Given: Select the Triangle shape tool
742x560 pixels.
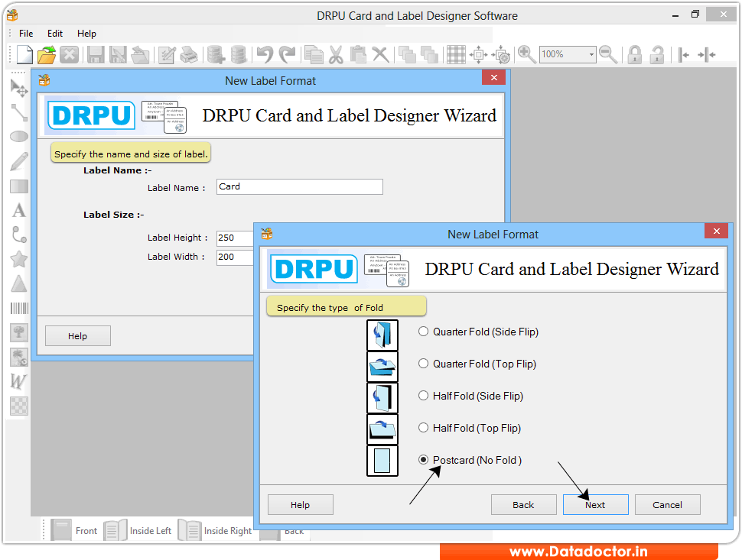Looking at the screenshot, I should tap(18, 283).
